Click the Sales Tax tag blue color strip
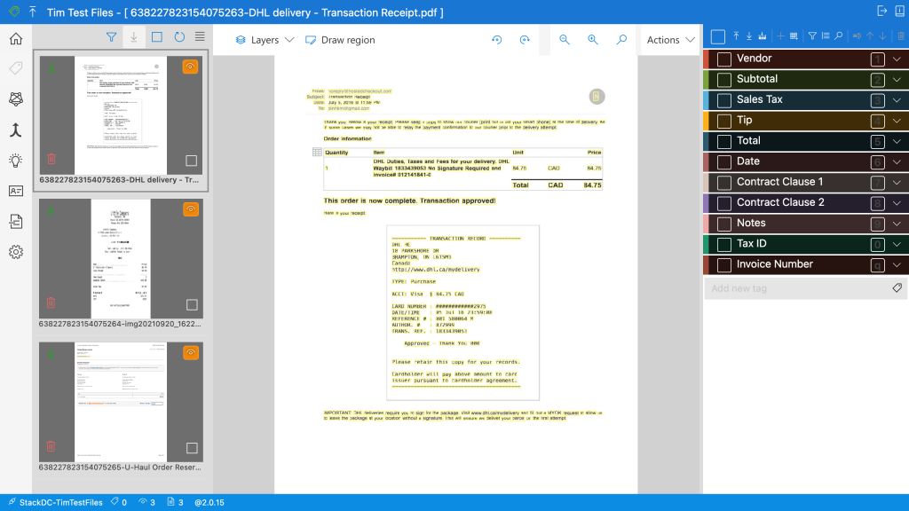909x511 pixels. [x=706, y=99]
